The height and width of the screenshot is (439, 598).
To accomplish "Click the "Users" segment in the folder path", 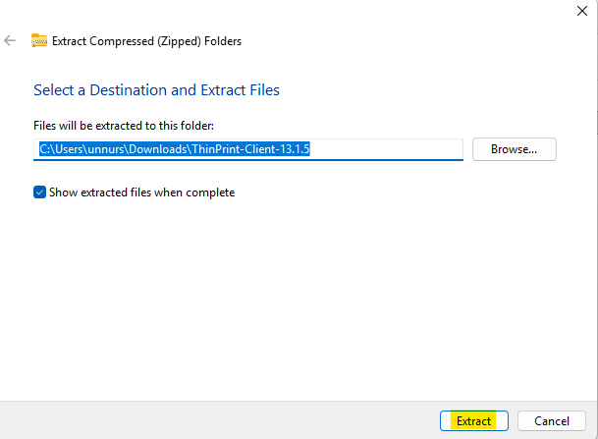I will [x=69, y=149].
